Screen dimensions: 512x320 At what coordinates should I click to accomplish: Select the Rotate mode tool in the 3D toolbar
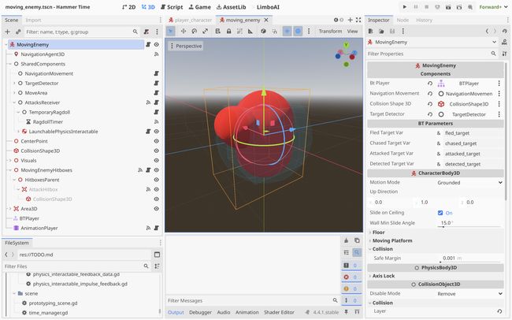(x=195, y=31)
